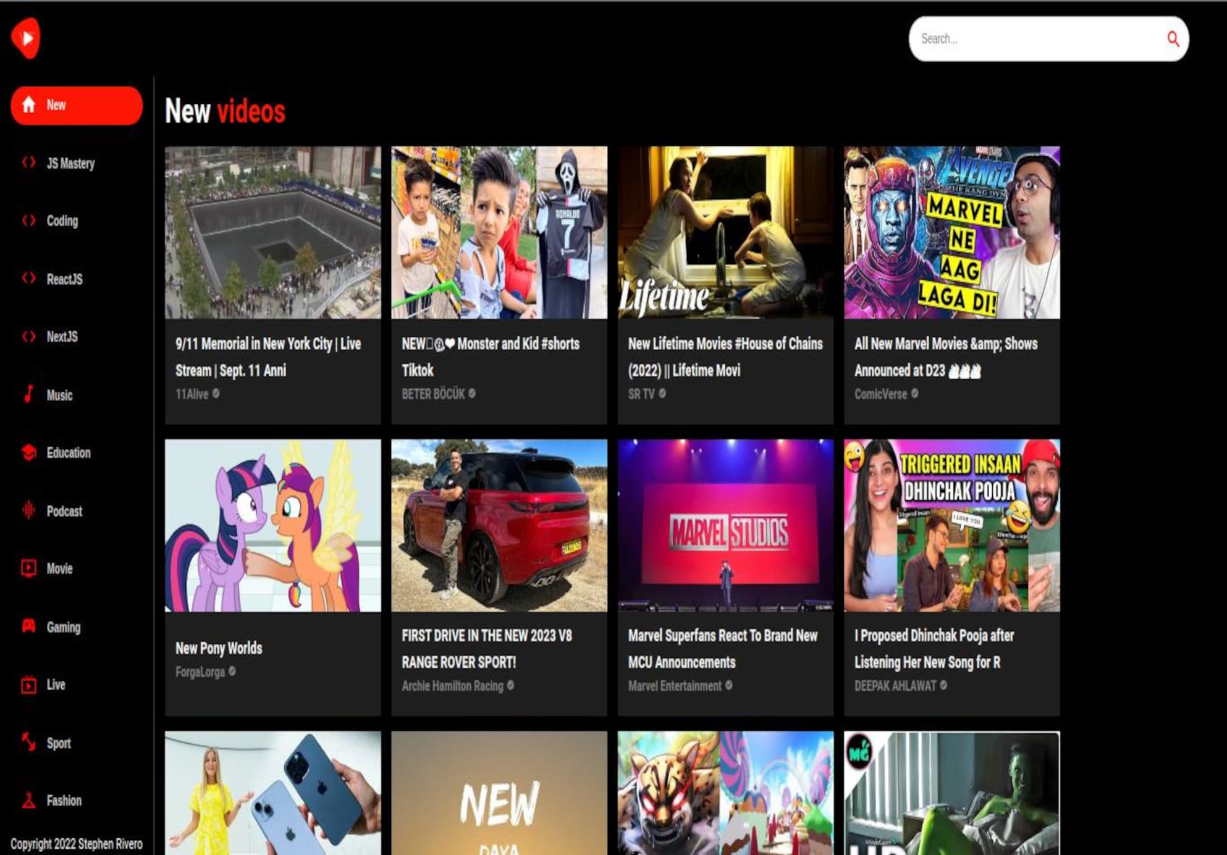Click into the Search input field

1038,39
